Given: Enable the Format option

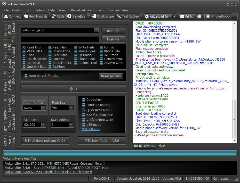Looking at the screenshot, I should pyautogui.click(x=101, y=47).
